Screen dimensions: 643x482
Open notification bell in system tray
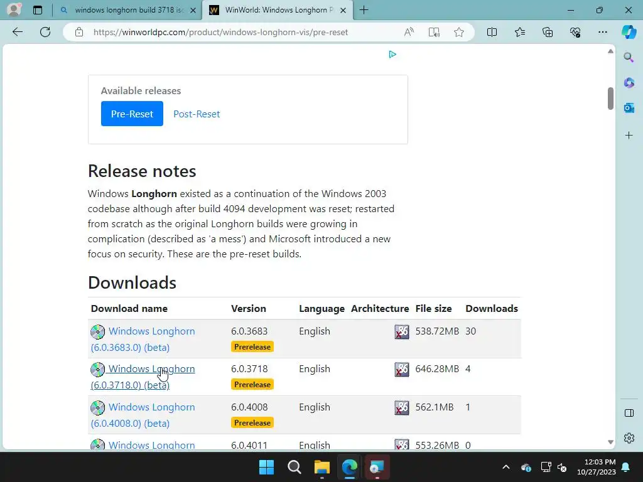tap(626, 467)
